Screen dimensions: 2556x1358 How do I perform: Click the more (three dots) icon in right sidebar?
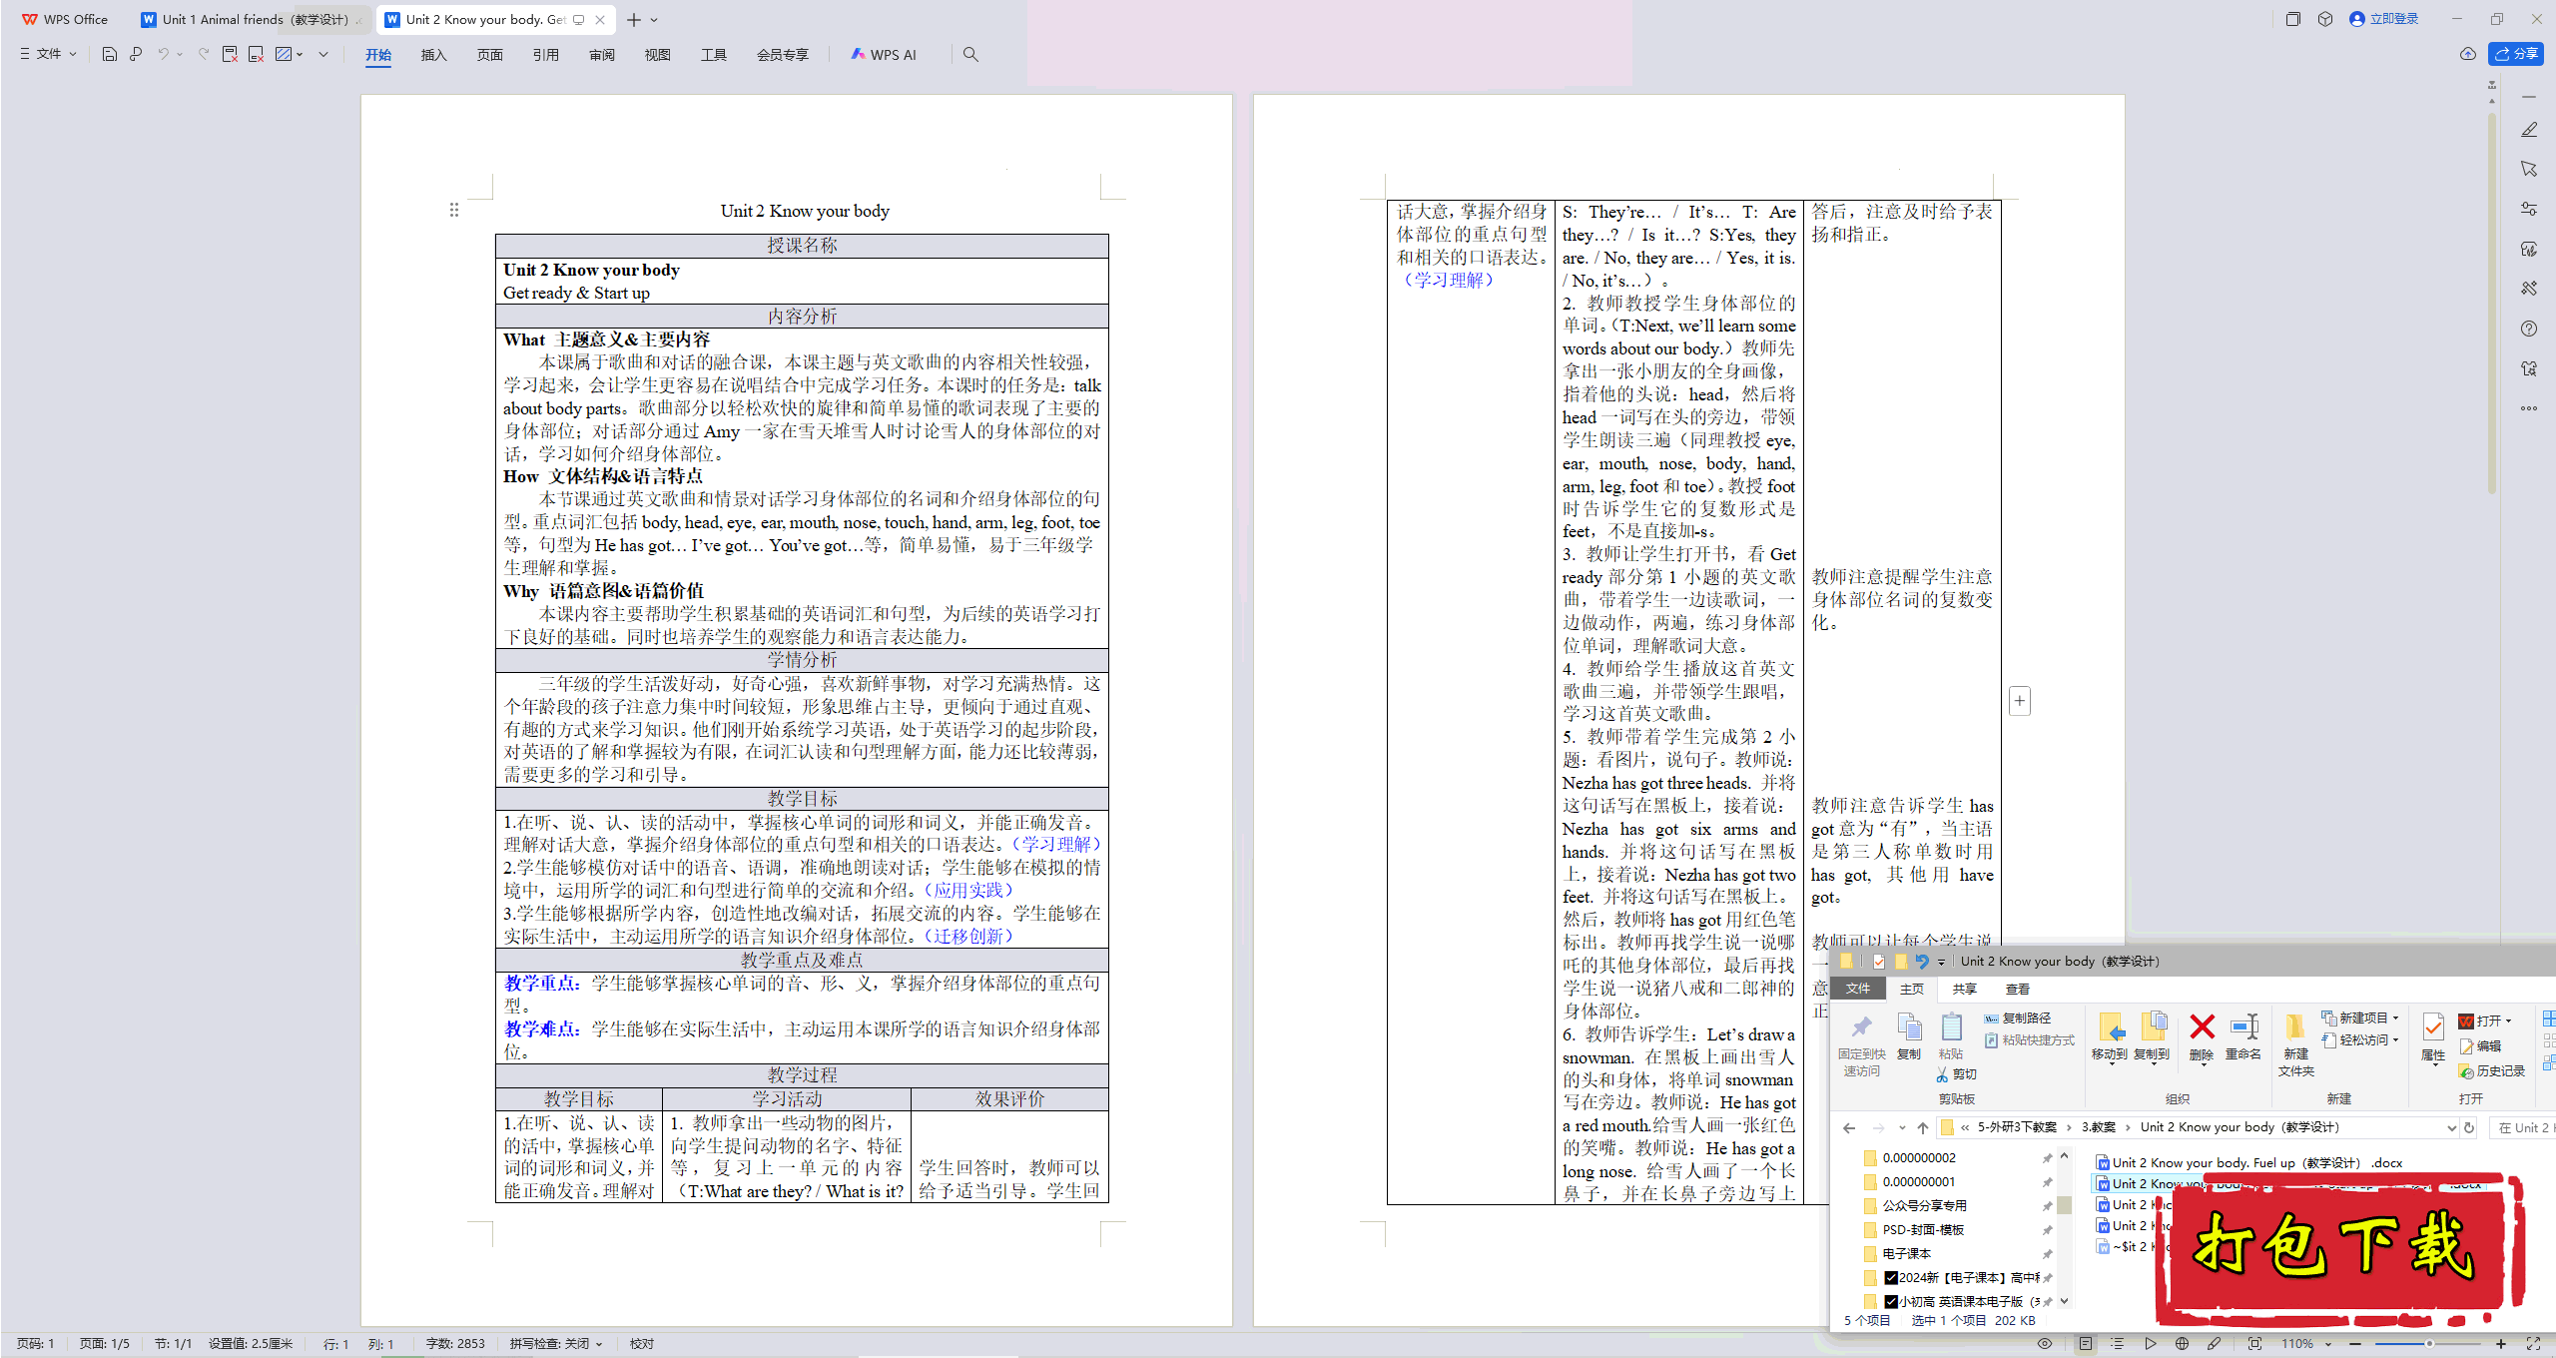pyautogui.click(x=2529, y=408)
